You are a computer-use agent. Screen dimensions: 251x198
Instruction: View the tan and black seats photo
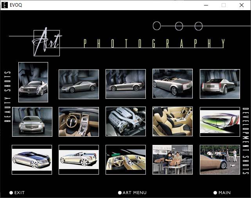pyautogui.click(x=172, y=121)
